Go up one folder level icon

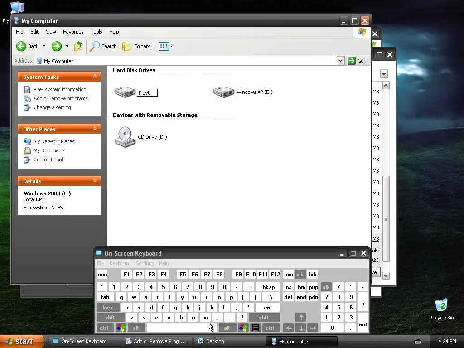(x=78, y=46)
